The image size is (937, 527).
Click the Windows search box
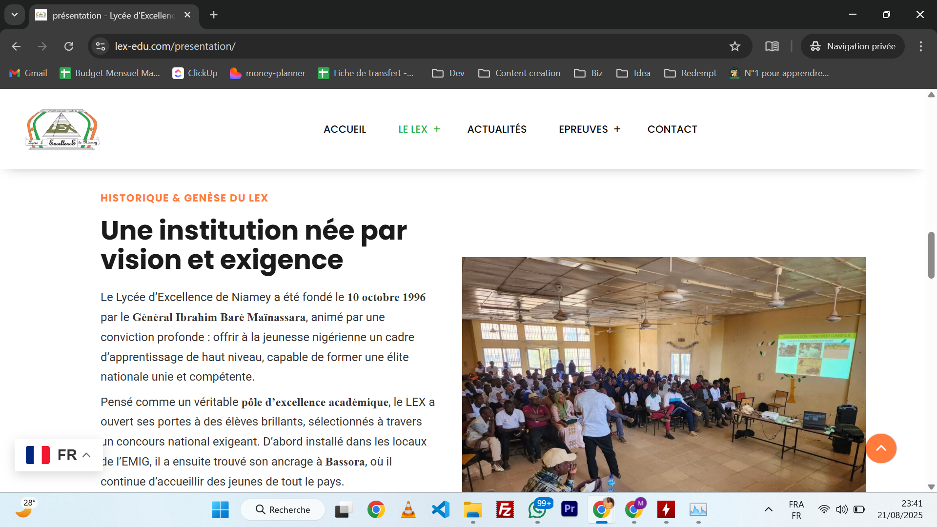[283, 509]
